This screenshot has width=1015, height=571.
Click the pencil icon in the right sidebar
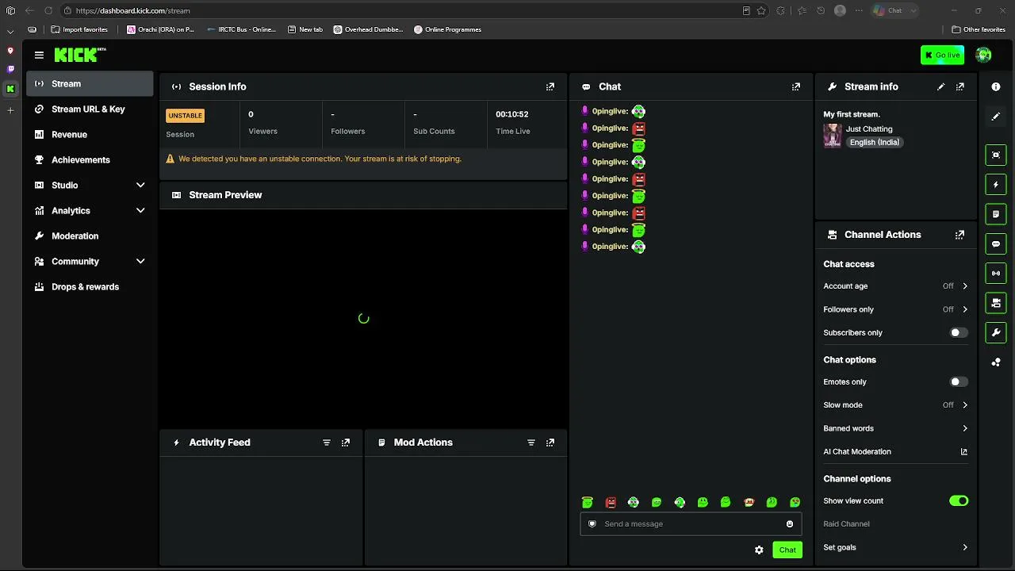pyautogui.click(x=996, y=117)
